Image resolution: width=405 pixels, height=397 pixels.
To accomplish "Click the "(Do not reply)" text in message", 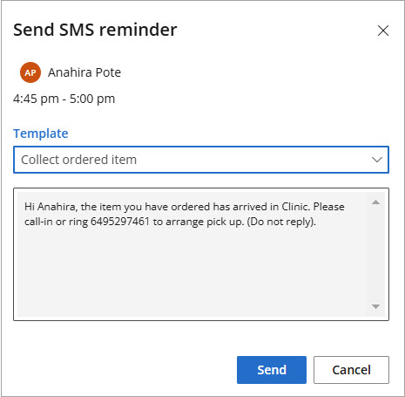I will click(281, 222).
